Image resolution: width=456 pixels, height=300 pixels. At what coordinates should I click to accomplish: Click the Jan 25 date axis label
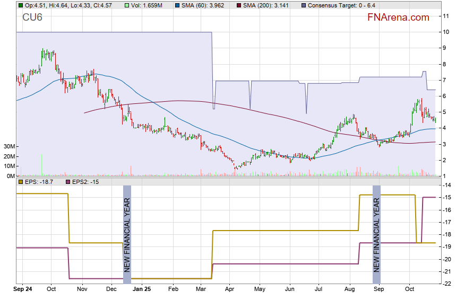pyautogui.click(x=142, y=290)
